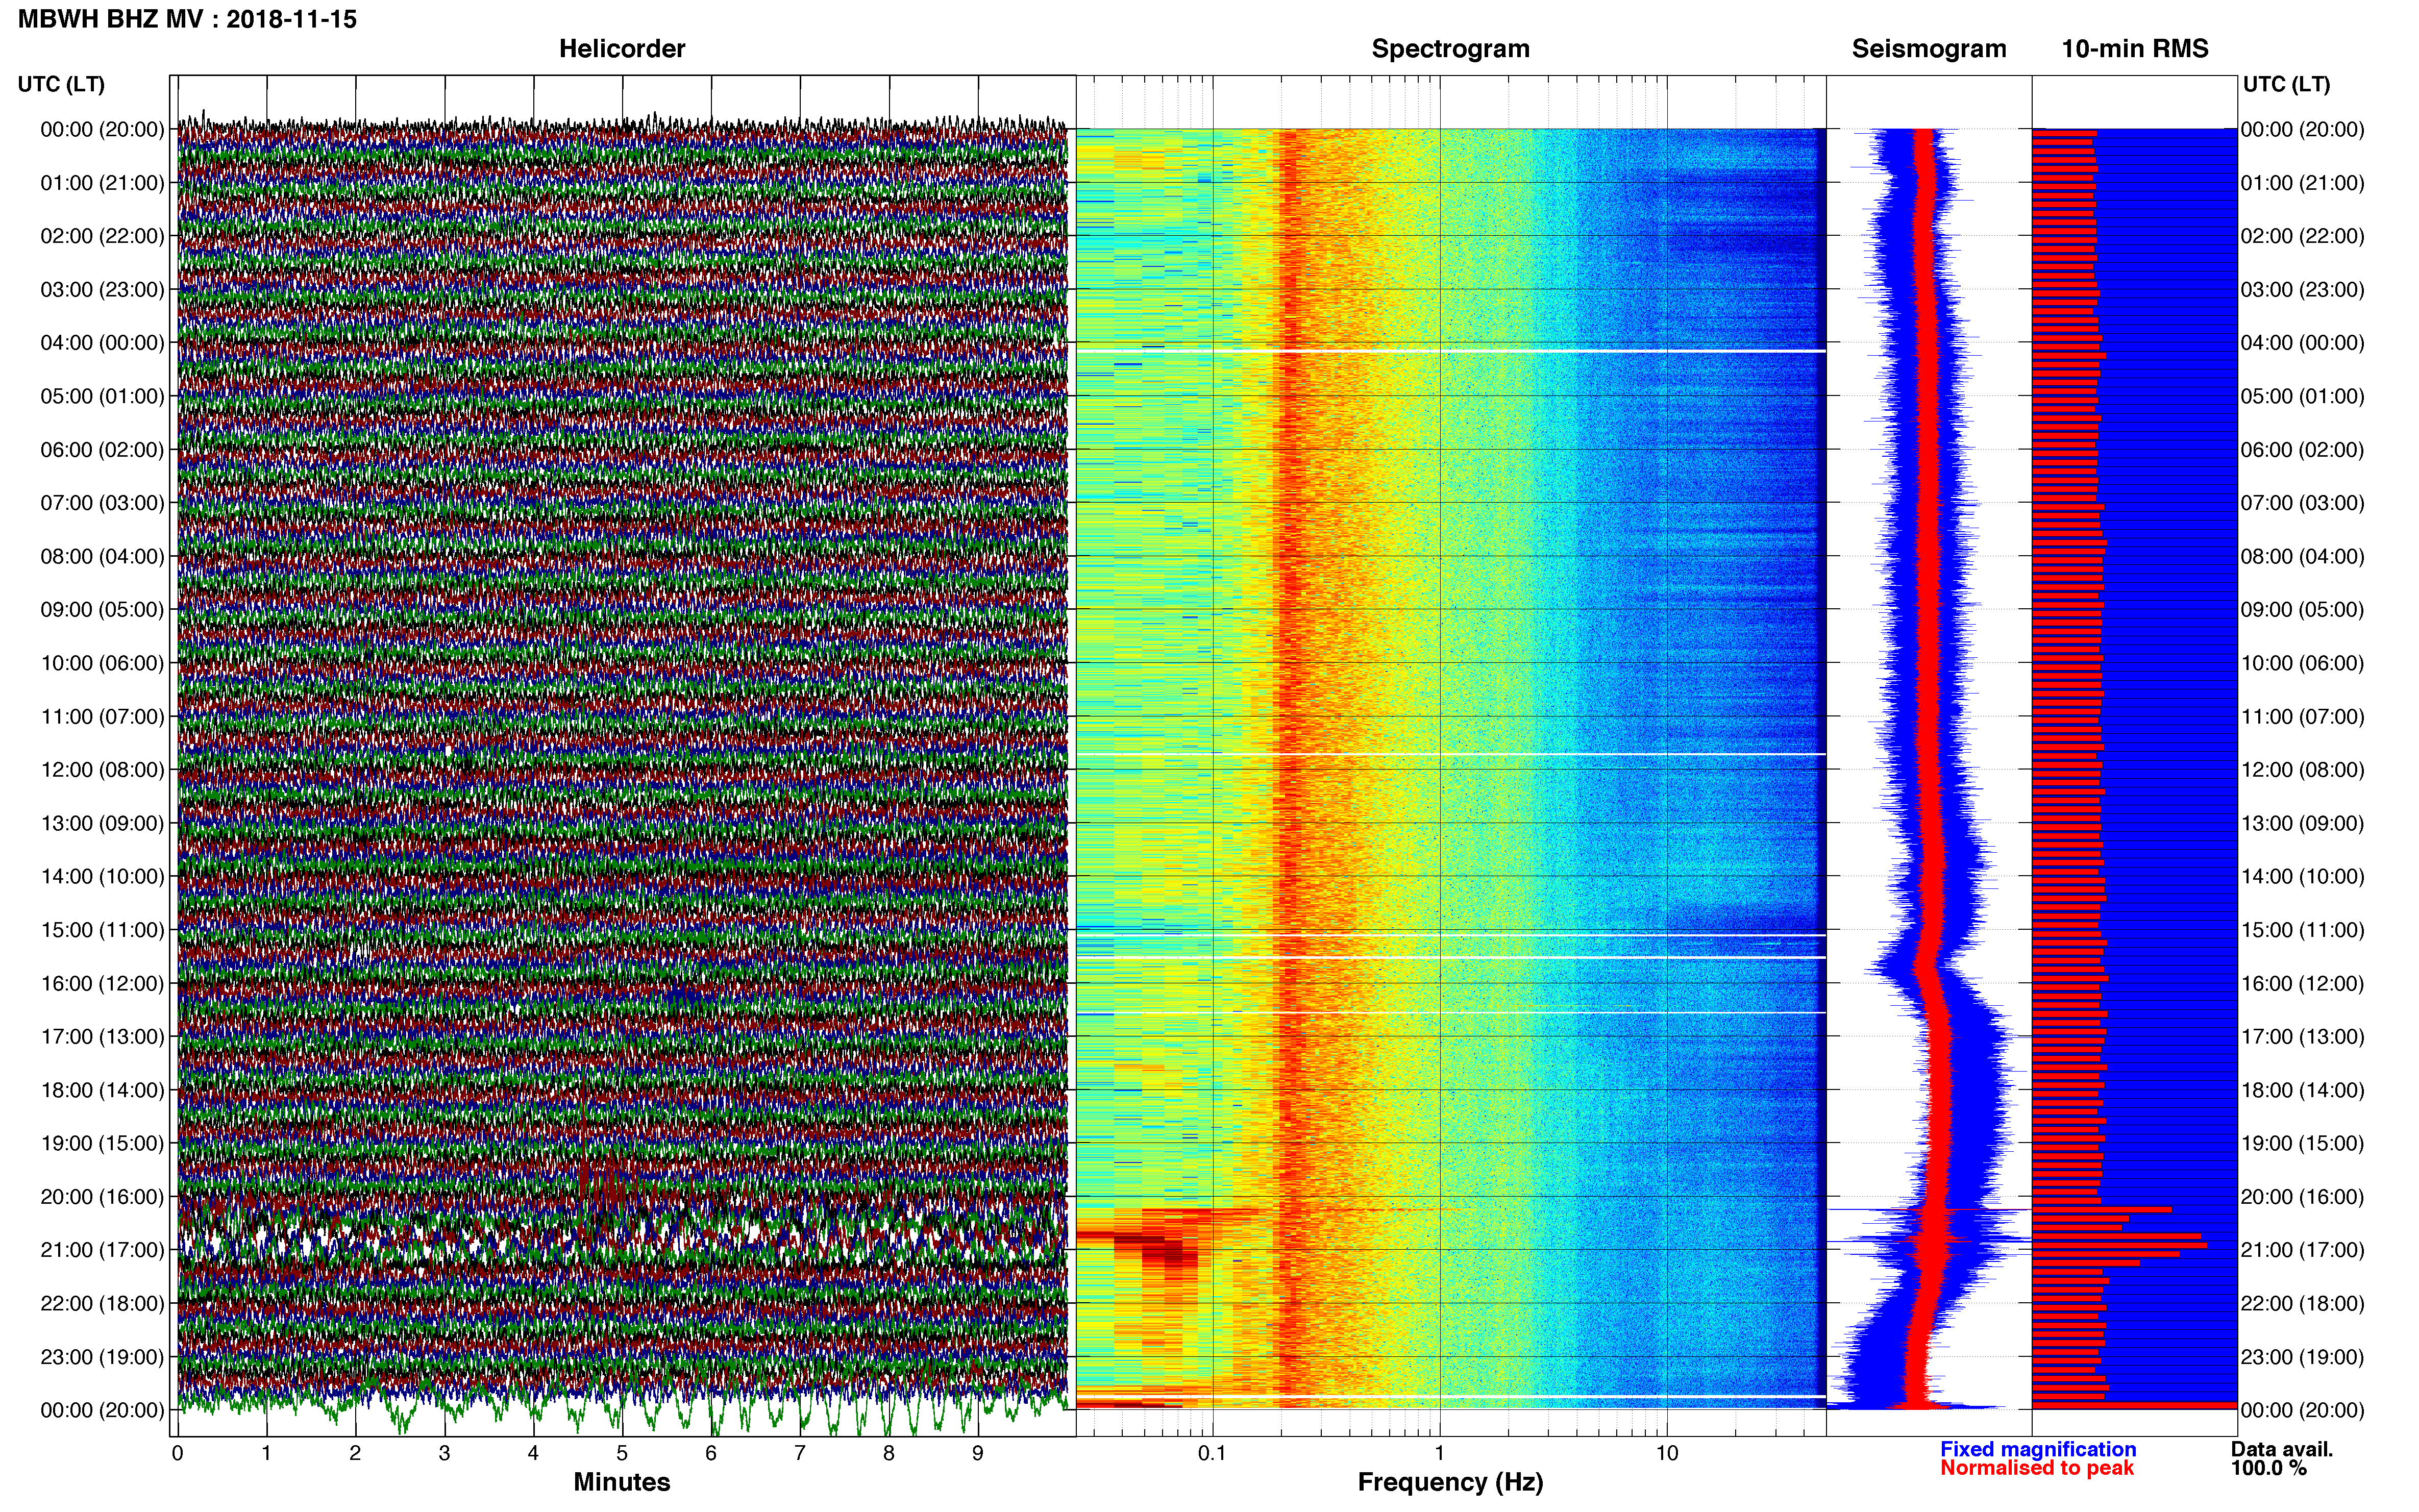Screen dimensions: 2419x1512
Task: Click right time label '03:00 (23:00)'
Action: pyautogui.click(x=2303, y=290)
